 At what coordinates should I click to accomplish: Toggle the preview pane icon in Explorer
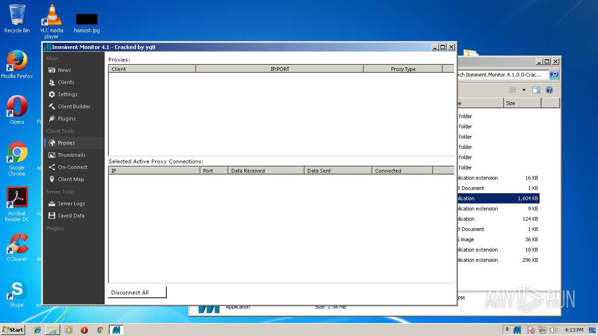(536, 90)
